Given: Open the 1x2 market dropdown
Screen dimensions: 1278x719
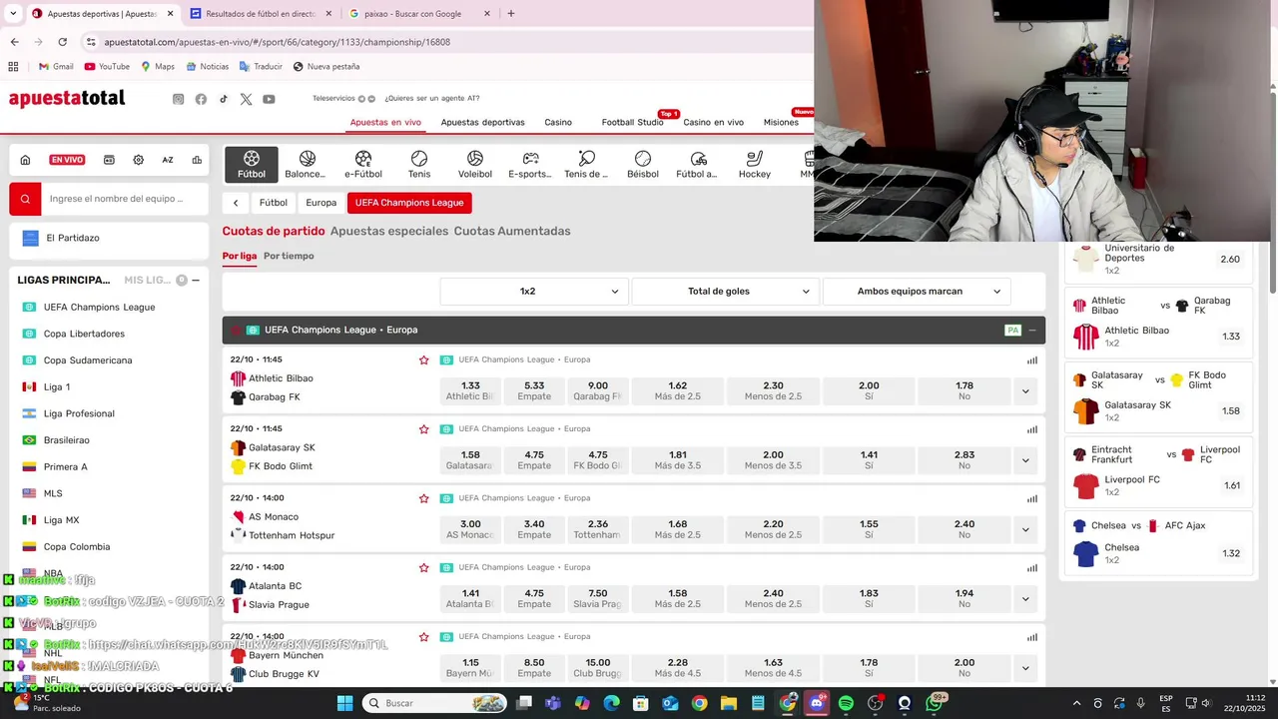Looking at the screenshot, I should (534, 292).
